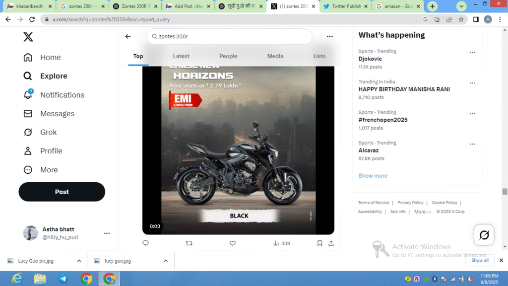
Task: Open HAPPY BIRTHDAY MANISHA RANI trend
Action: pos(404,89)
